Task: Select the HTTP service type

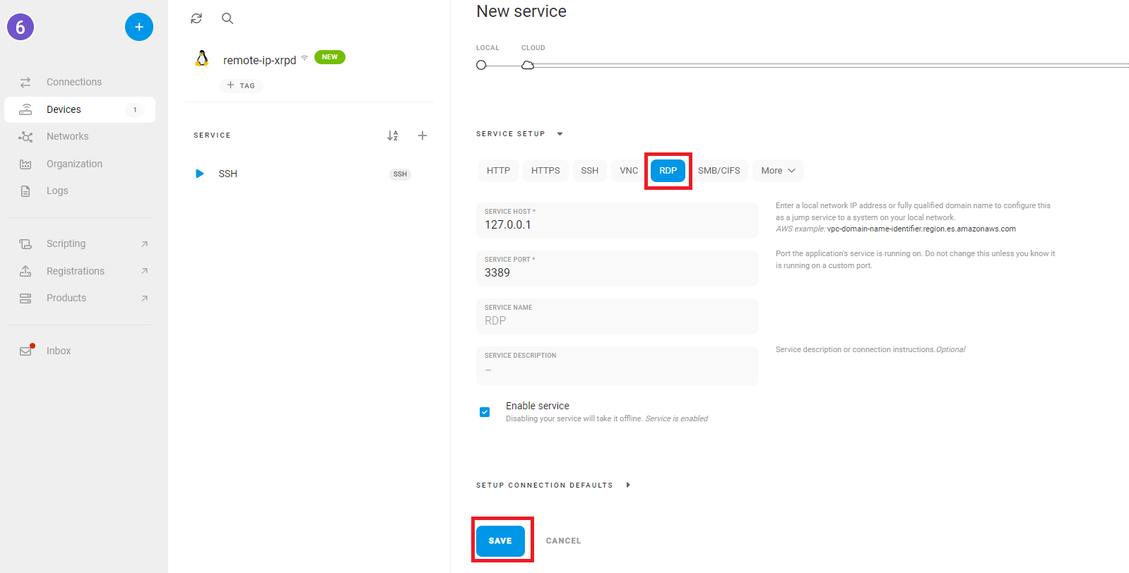Action: 498,171
